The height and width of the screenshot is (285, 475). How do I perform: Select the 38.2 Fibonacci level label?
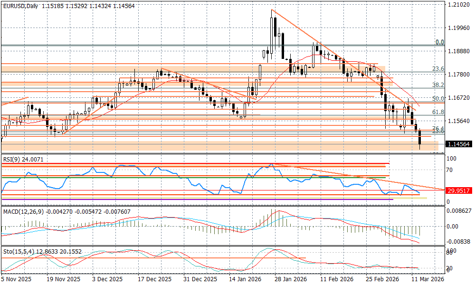click(438, 85)
